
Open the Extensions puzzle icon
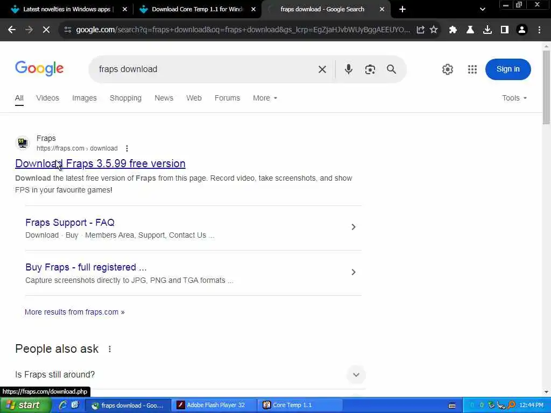453,30
